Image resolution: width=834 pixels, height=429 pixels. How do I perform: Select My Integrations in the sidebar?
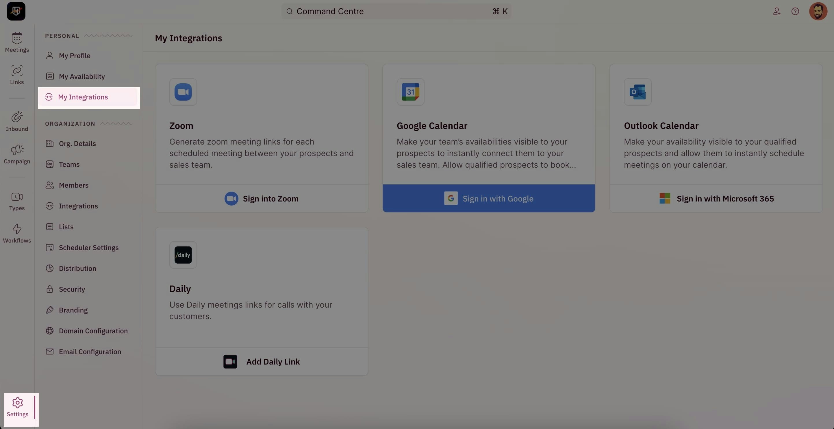pos(89,97)
